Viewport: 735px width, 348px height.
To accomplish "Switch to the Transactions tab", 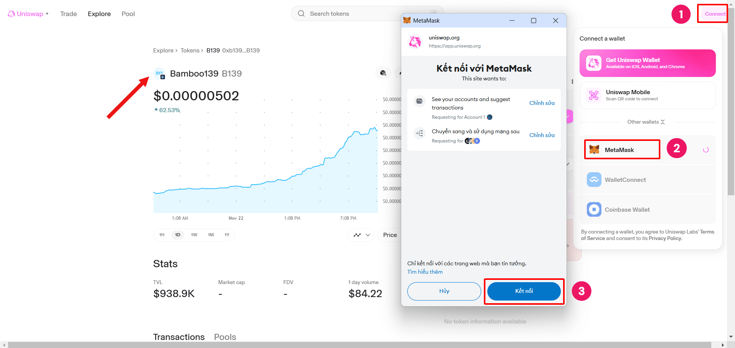I will pos(179,337).
